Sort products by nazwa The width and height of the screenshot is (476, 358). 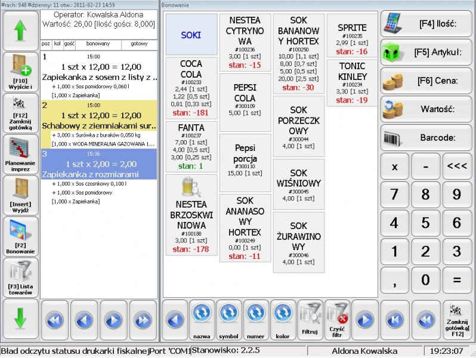pos(202,319)
